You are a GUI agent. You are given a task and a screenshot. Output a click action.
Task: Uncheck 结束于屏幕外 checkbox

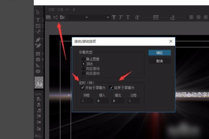(x=111, y=88)
